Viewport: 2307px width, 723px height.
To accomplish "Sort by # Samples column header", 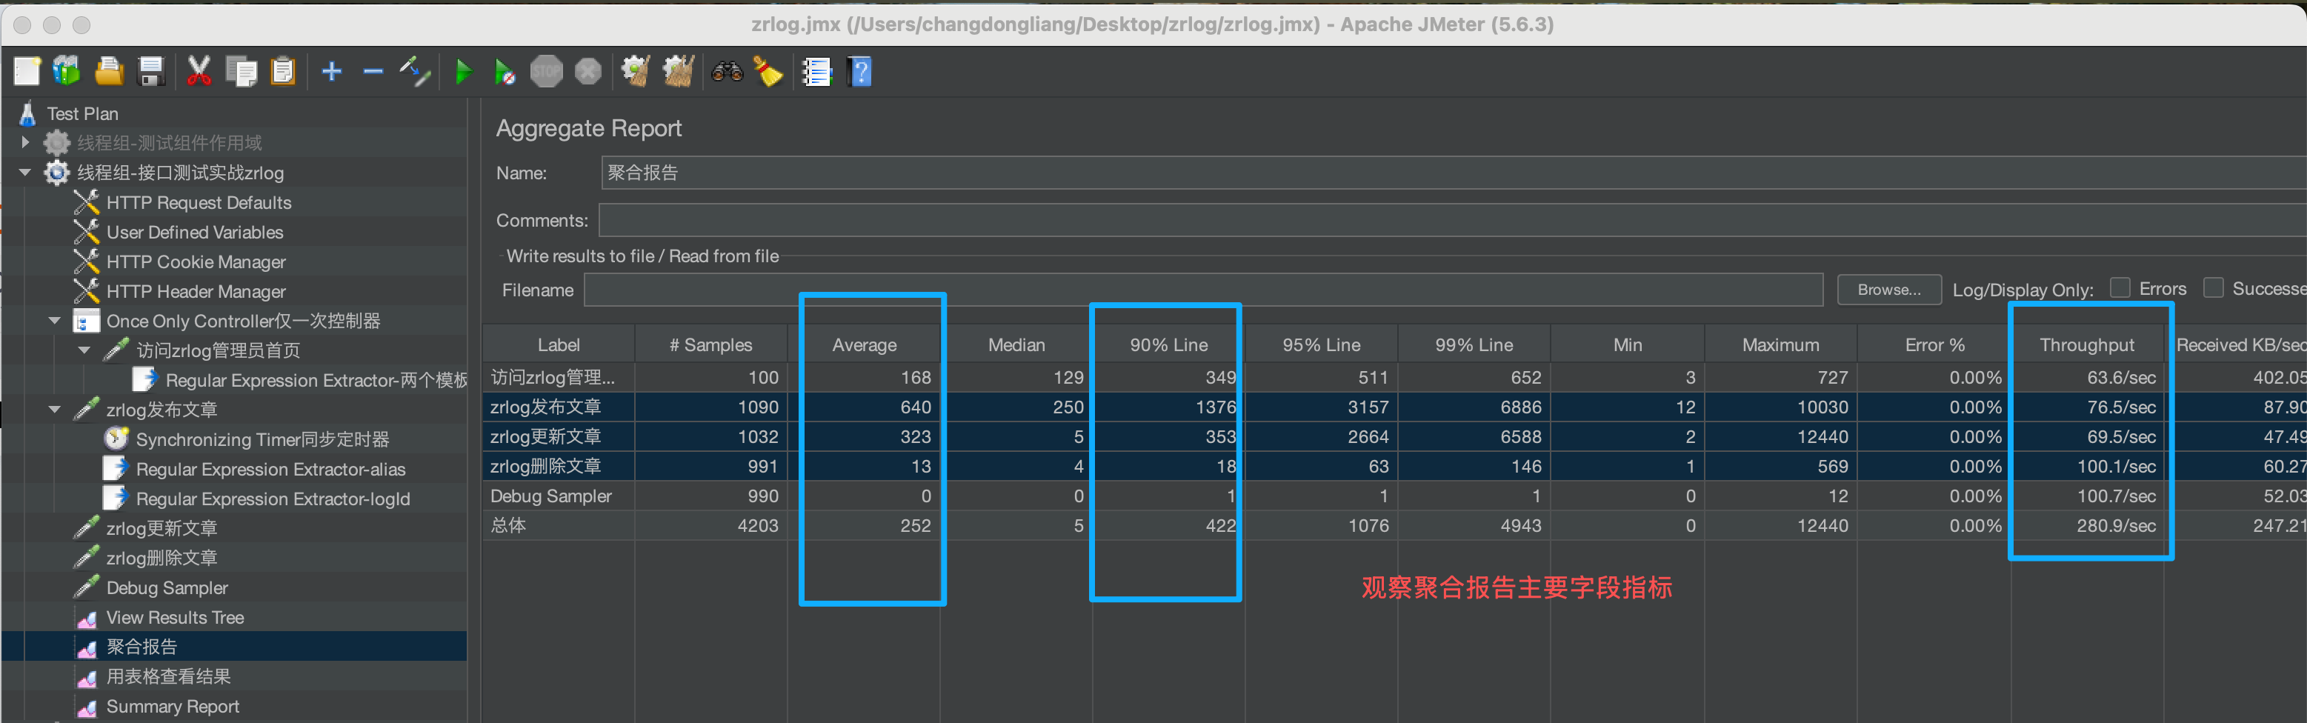I will click(711, 345).
